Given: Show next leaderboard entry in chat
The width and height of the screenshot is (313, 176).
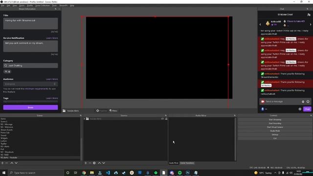Looking at the screenshot, I should [x=311, y=24].
